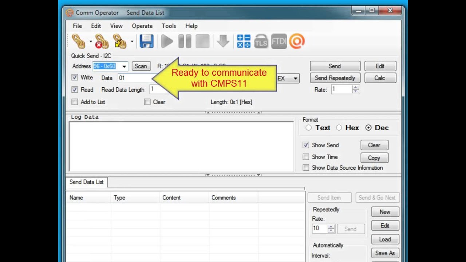Toggle the Write checkbox
This screenshot has width=466, height=262.
[x=75, y=78]
